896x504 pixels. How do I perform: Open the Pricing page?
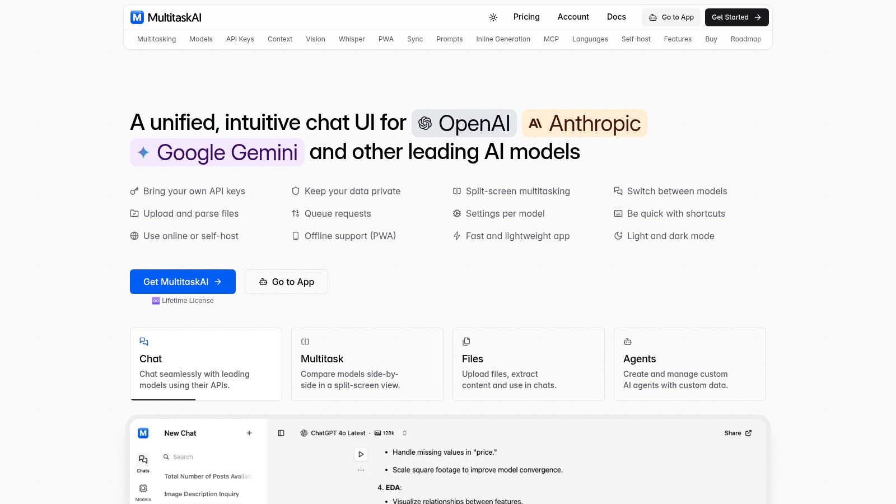[526, 17]
